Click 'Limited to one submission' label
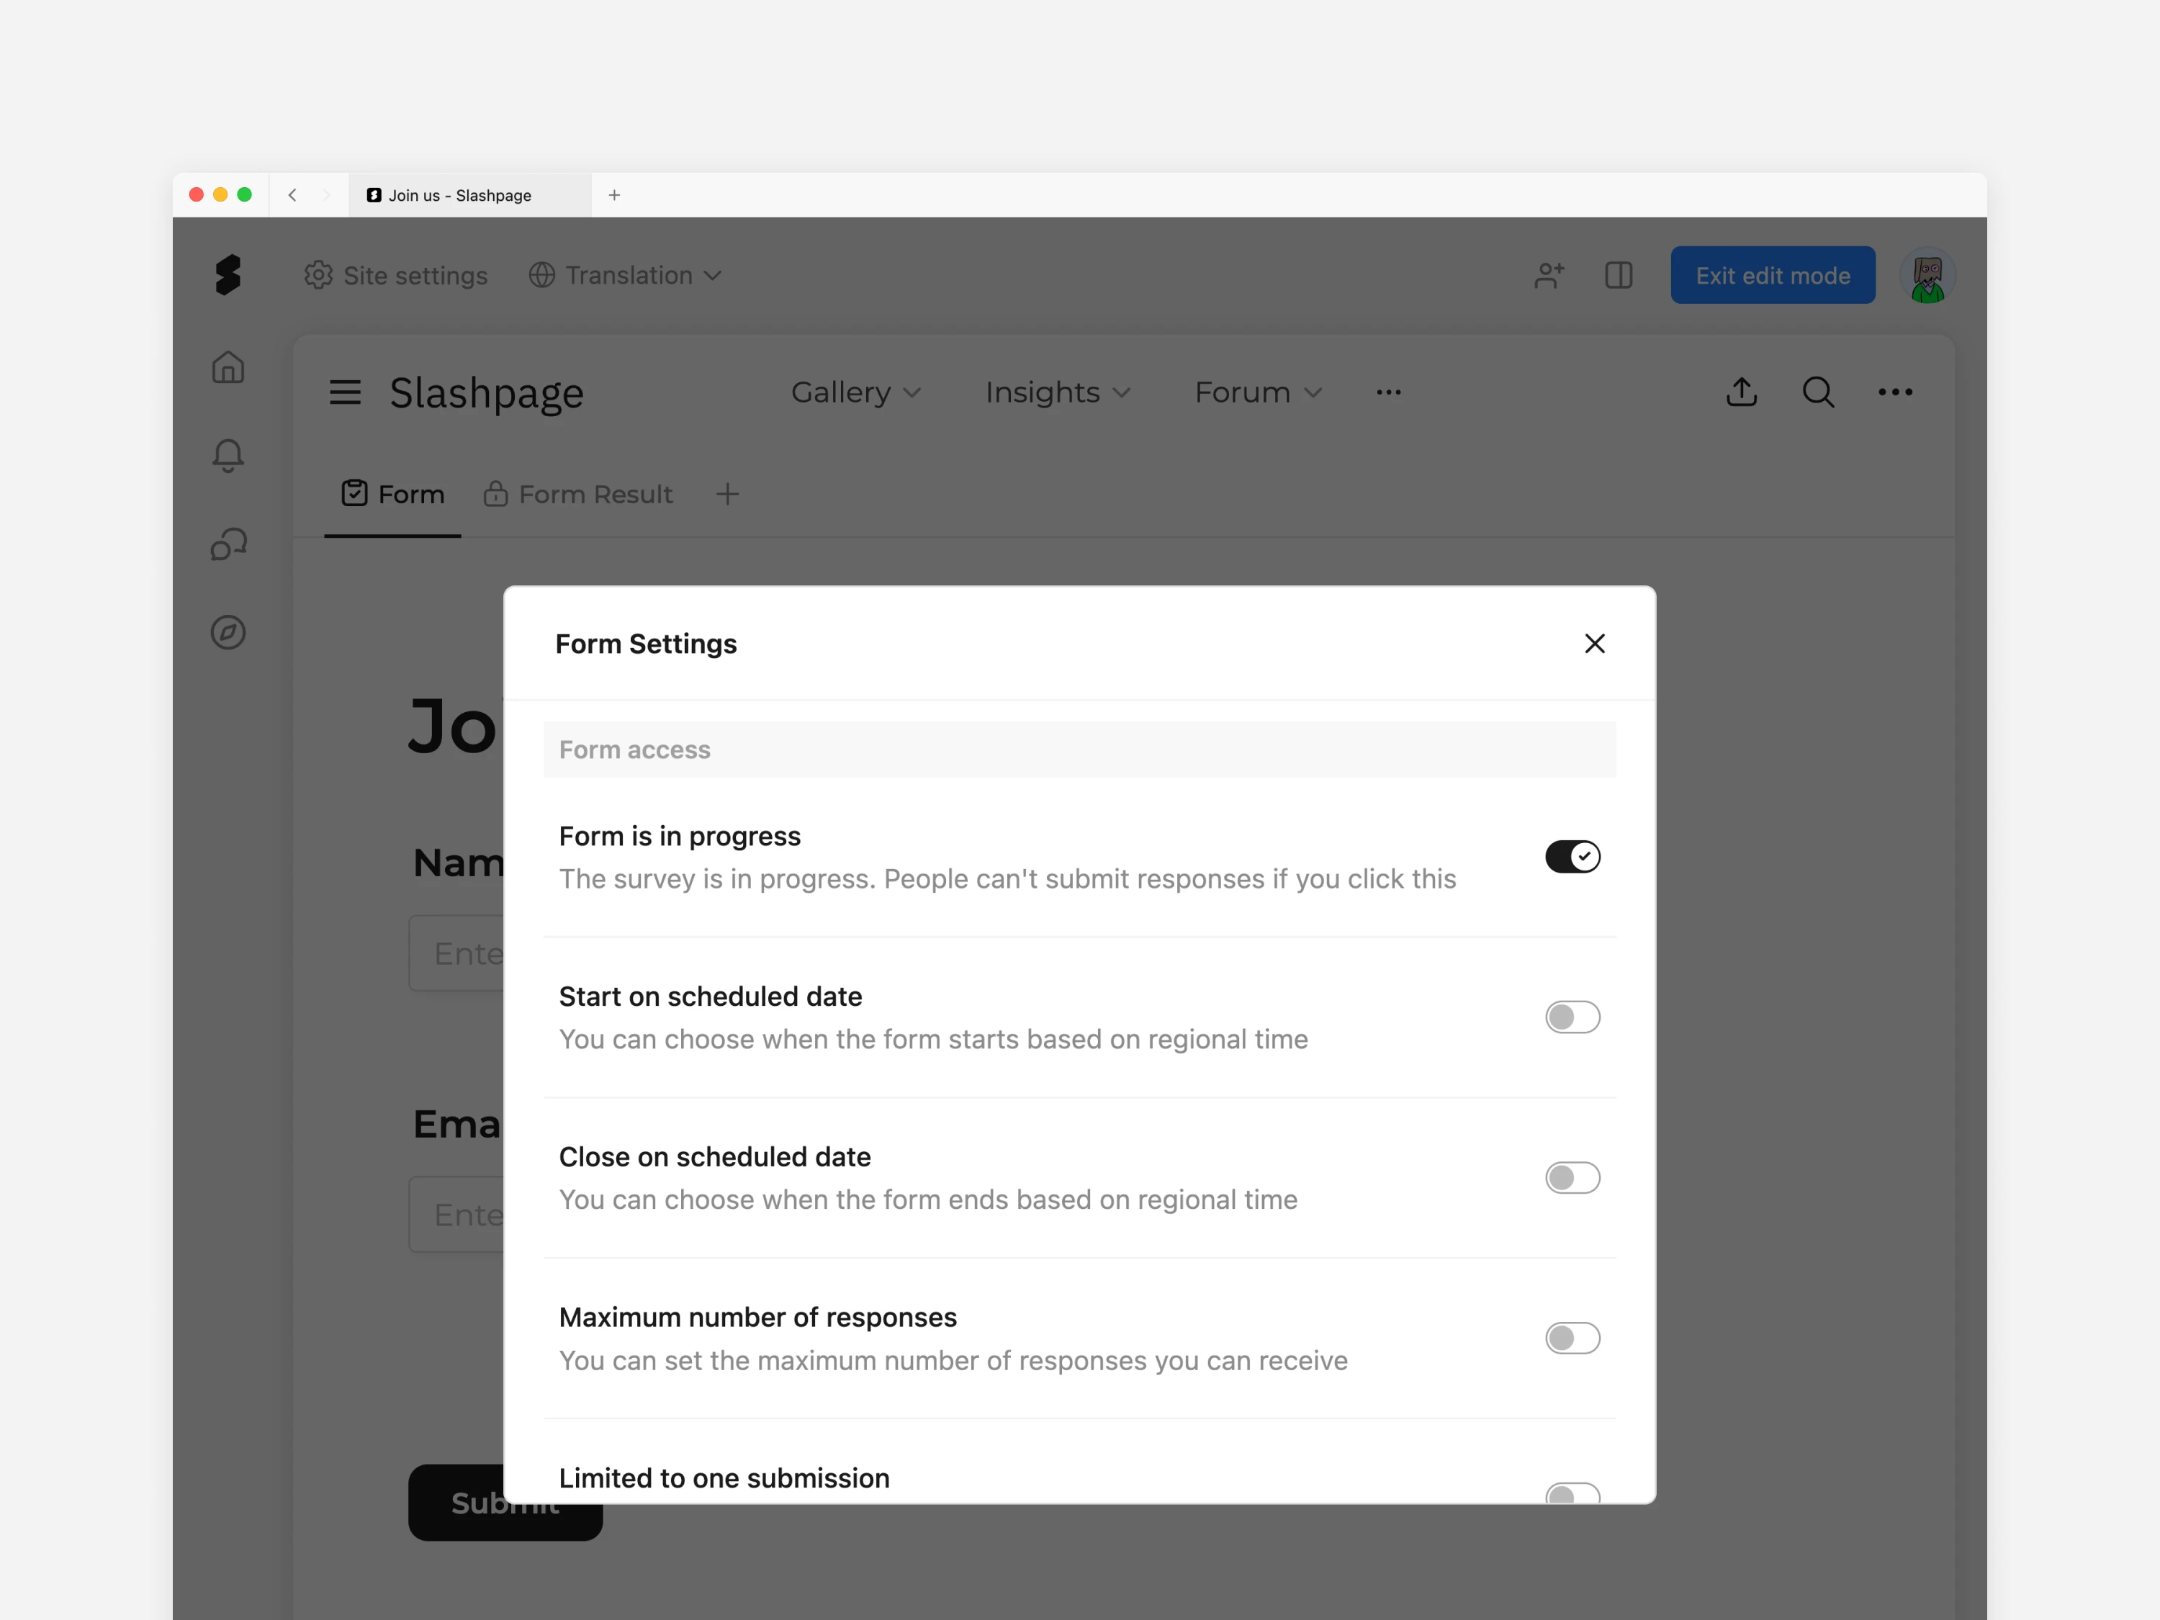 [724, 1478]
